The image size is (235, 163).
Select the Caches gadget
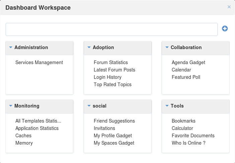click(23, 136)
